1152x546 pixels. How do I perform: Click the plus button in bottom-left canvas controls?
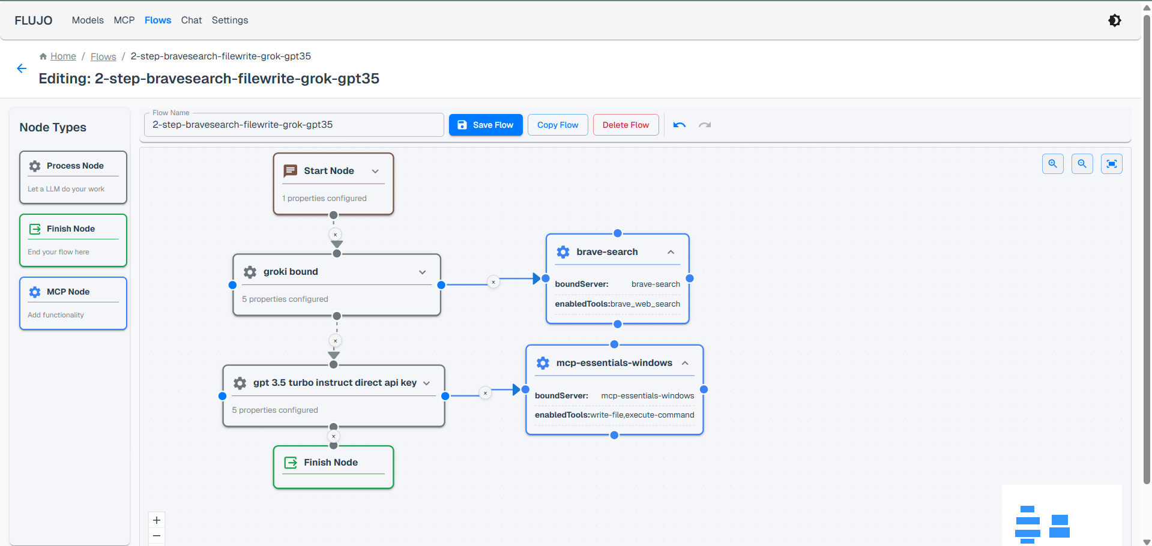pyautogui.click(x=157, y=520)
